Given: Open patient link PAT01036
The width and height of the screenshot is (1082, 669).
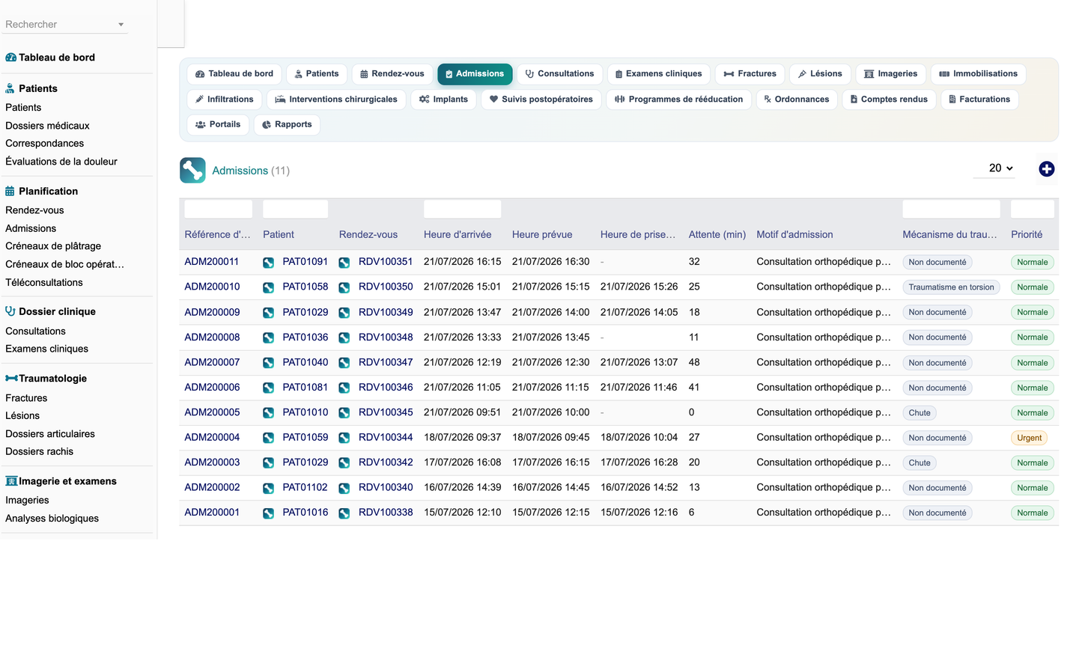Looking at the screenshot, I should [305, 337].
